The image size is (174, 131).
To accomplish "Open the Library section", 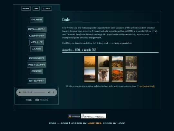I will click(x=37, y=36).
